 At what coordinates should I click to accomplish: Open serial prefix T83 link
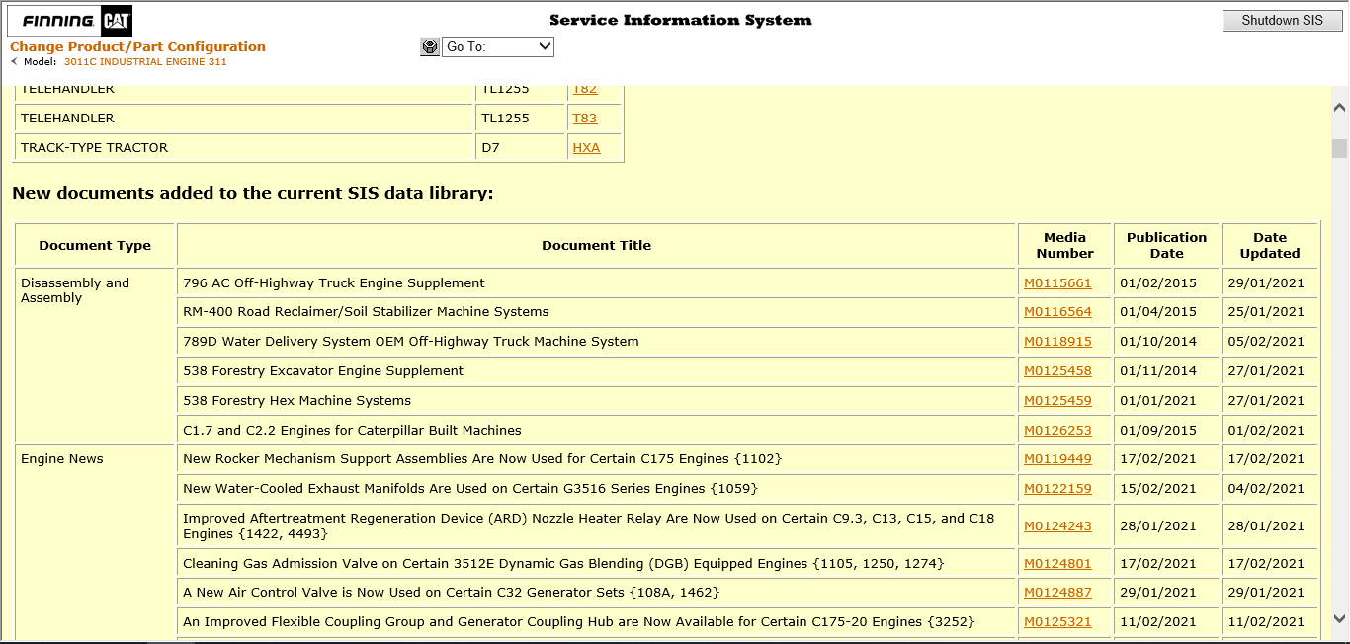(585, 118)
